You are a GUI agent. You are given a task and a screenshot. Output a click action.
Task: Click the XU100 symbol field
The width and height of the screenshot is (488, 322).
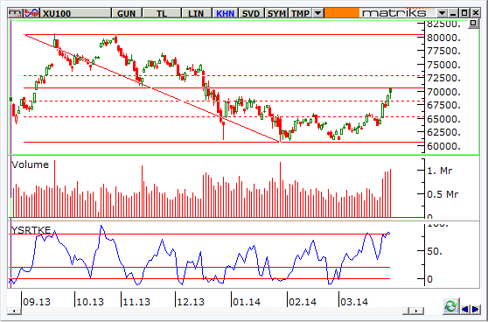click(x=75, y=13)
